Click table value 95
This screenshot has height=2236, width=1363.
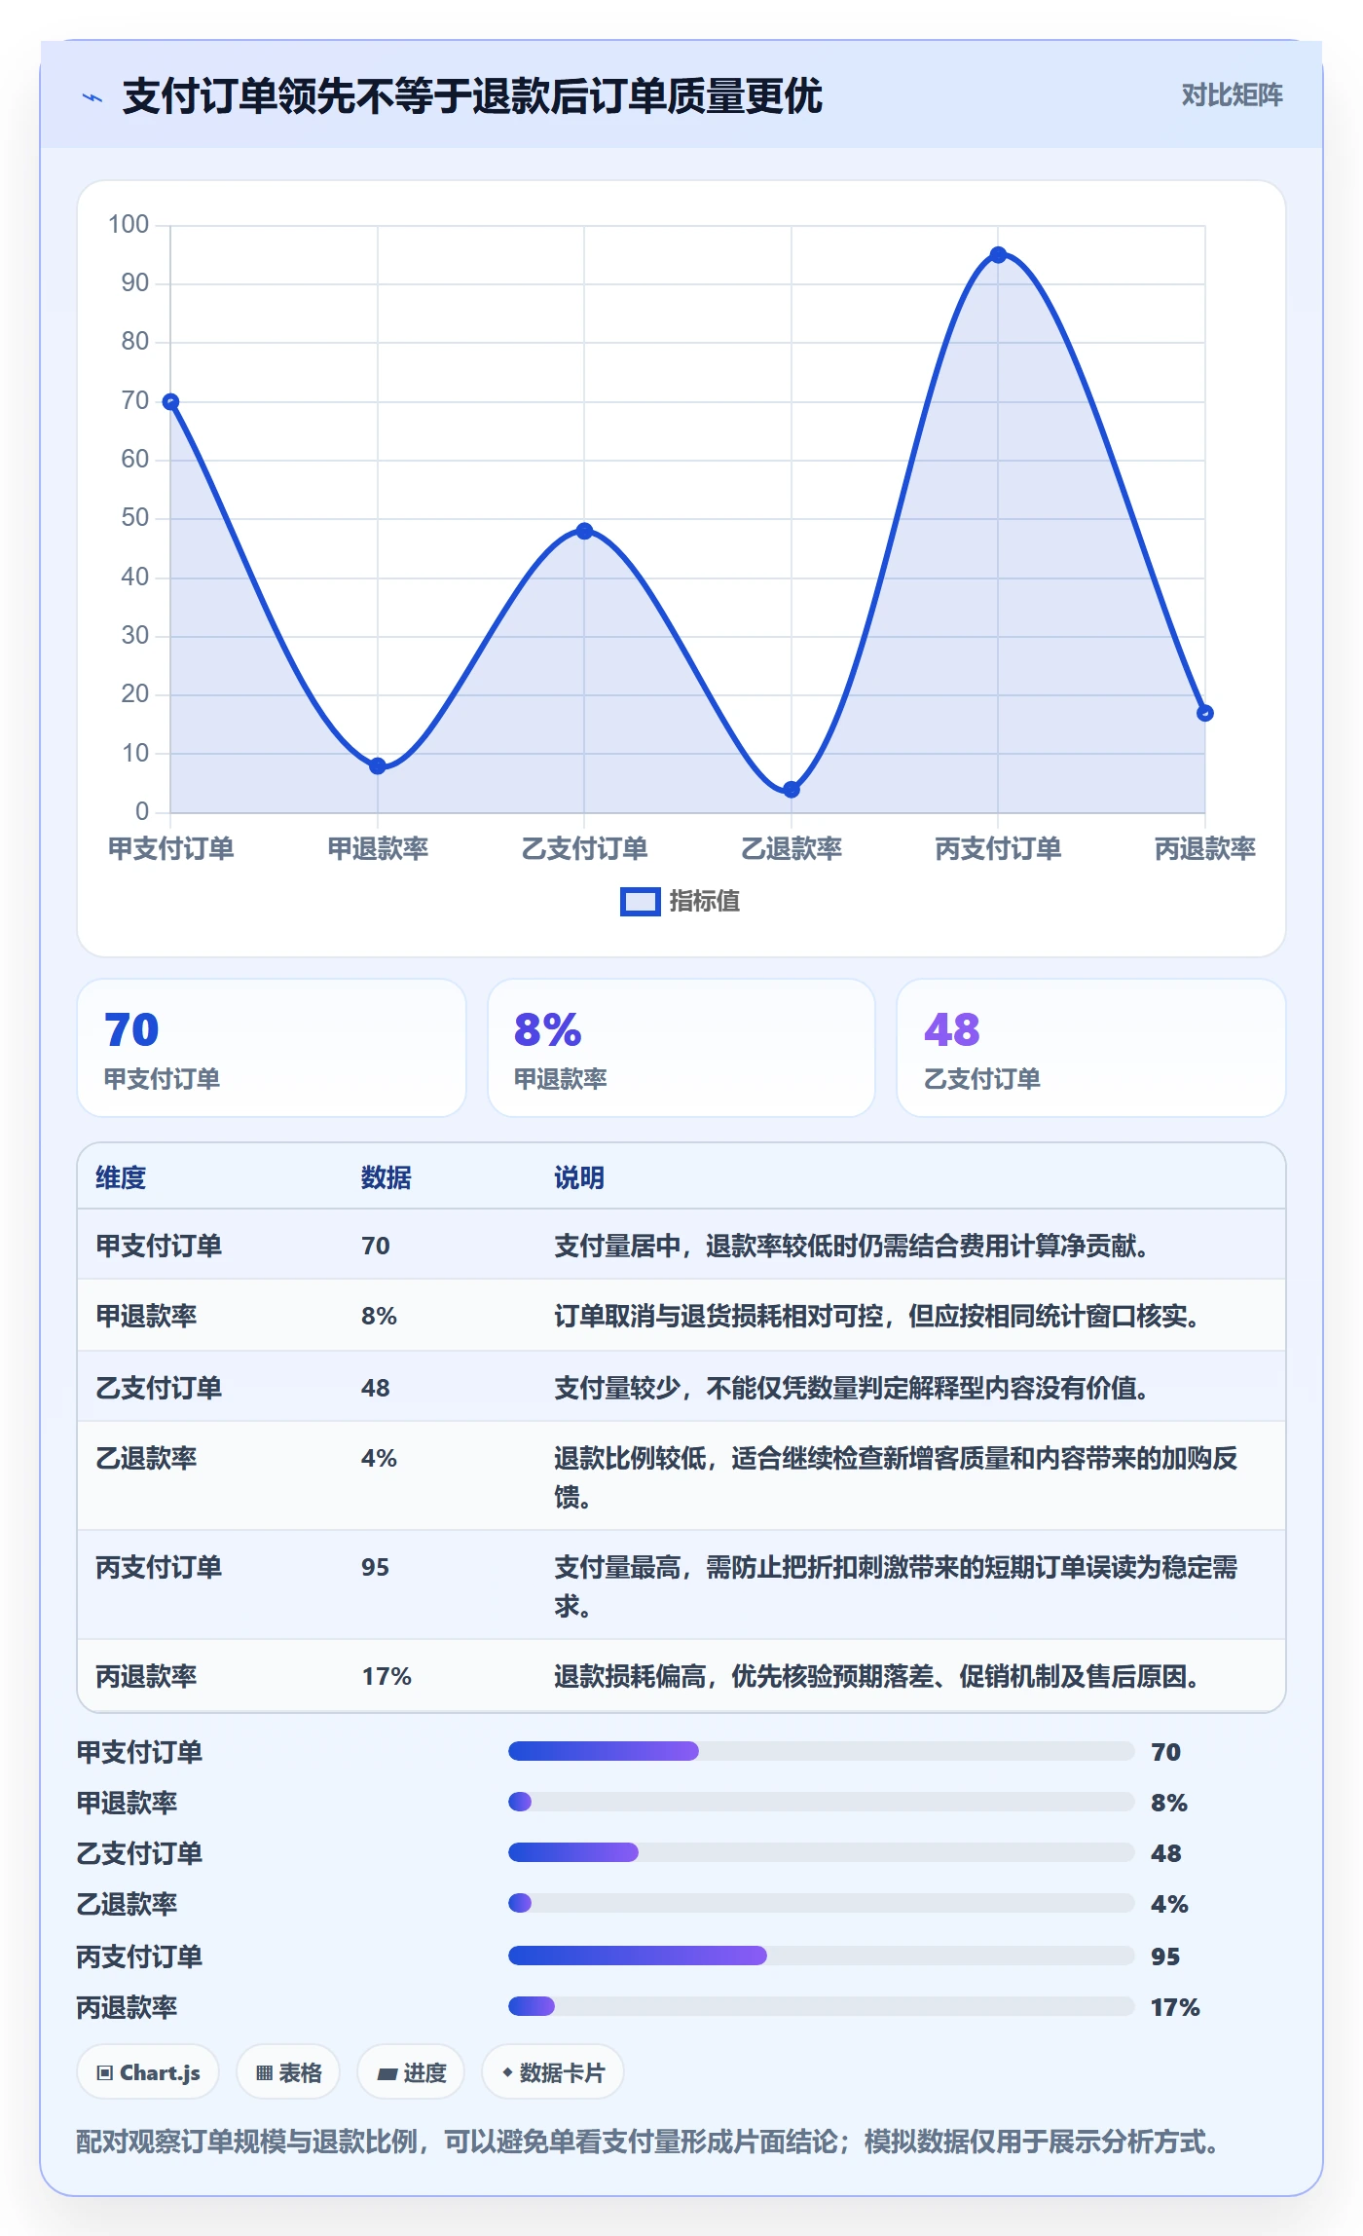[x=375, y=1567]
